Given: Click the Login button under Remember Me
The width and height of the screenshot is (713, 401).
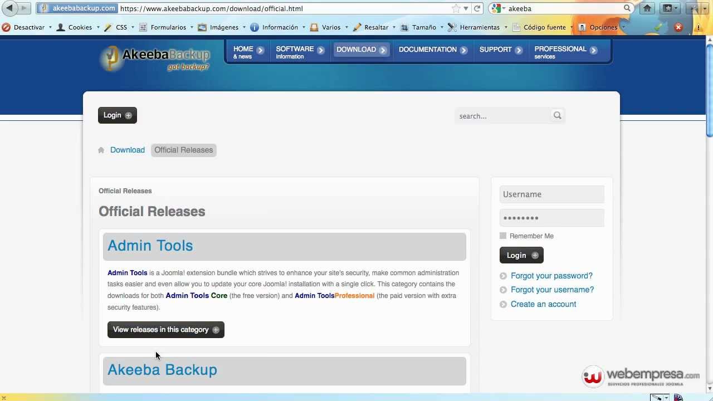Looking at the screenshot, I should [x=521, y=255].
